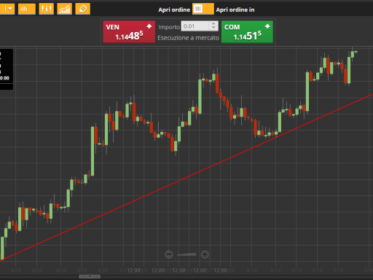The width and height of the screenshot is (373, 280).
Task: Click the bottom chart scrollbar handle
Action: 90,276
